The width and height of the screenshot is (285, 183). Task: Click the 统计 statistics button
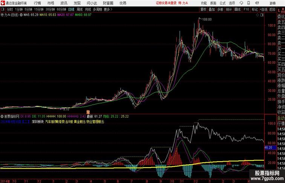tap(229, 9)
